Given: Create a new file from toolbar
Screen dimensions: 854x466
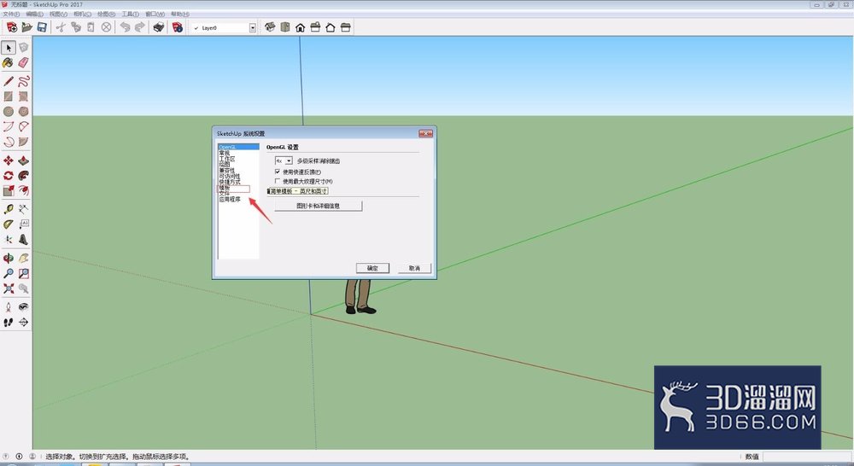Looking at the screenshot, I should coord(11,27).
